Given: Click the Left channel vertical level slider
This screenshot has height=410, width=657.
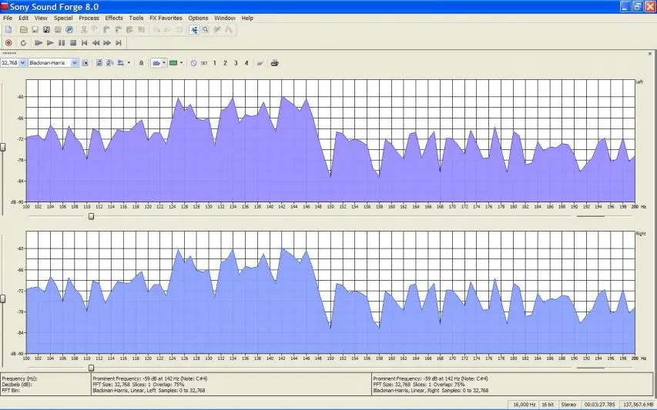Looking at the screenshot, I should 2,147.
